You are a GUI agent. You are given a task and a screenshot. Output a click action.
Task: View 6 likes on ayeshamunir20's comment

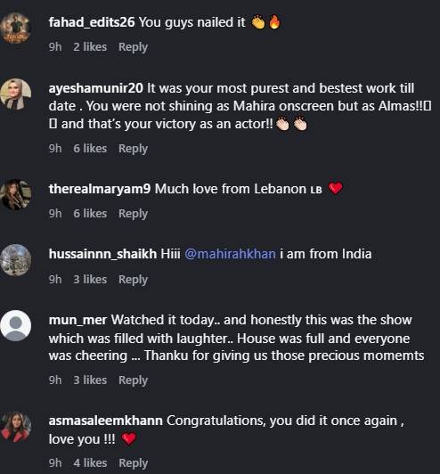point(90,149)
